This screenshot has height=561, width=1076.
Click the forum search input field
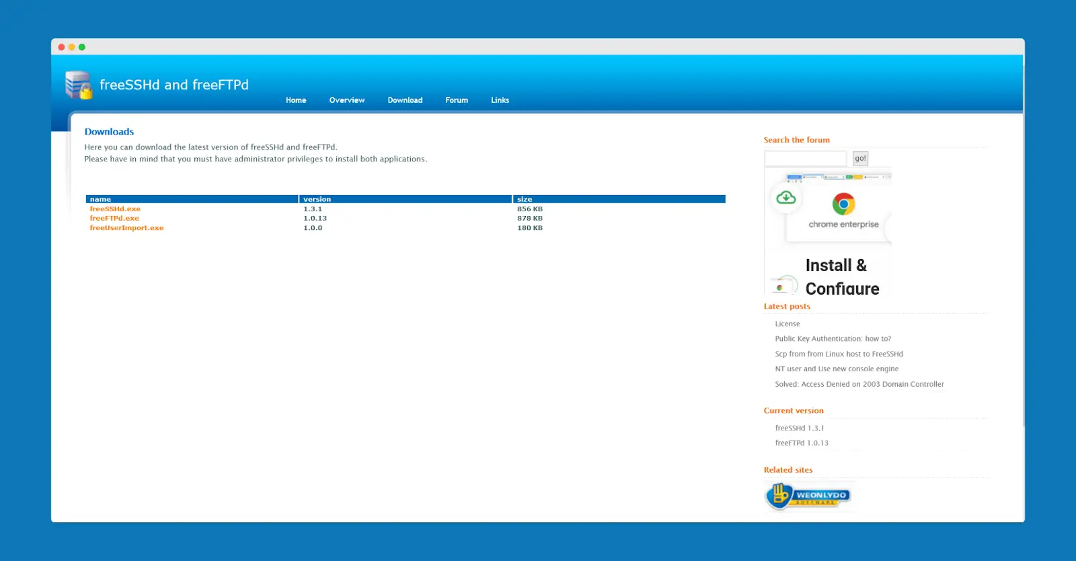coord(806,159)
